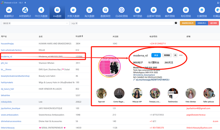The height and width of the screenshot is (130, 220).
Task: Click the follower count 20822
Action: (79, 102)
